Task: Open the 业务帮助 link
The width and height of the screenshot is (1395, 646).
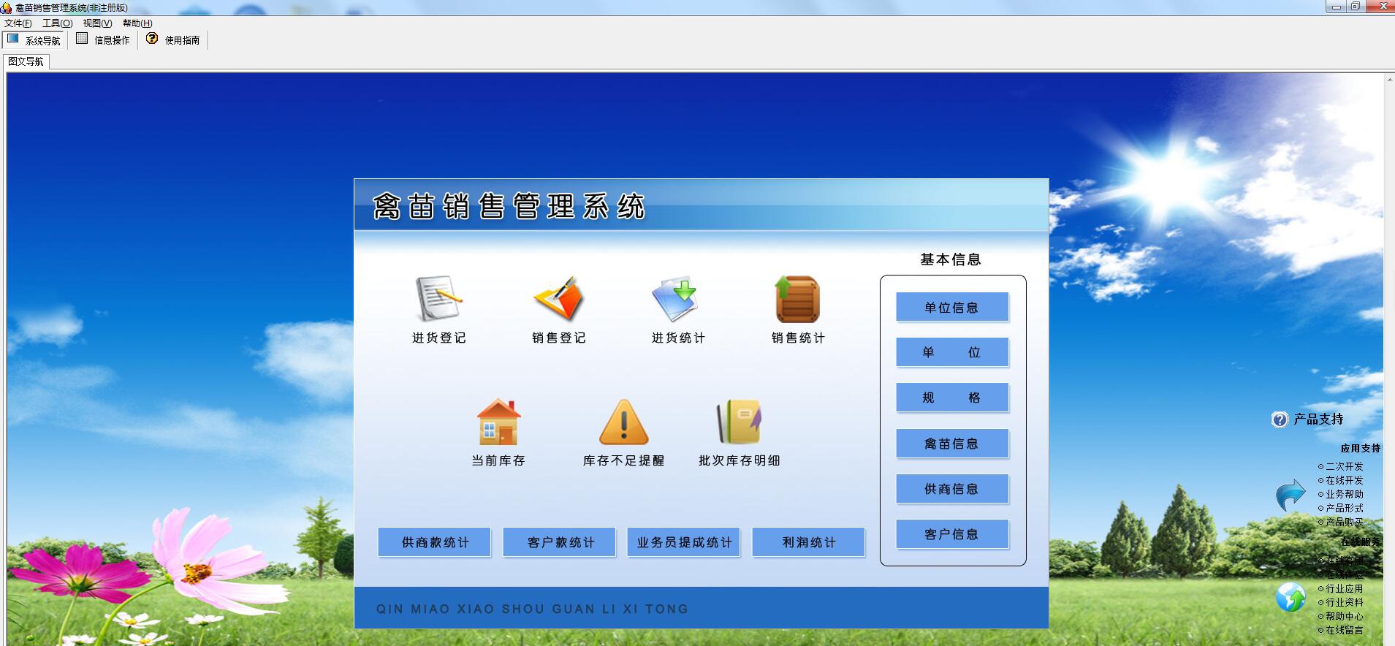Action: (1345, 494)
